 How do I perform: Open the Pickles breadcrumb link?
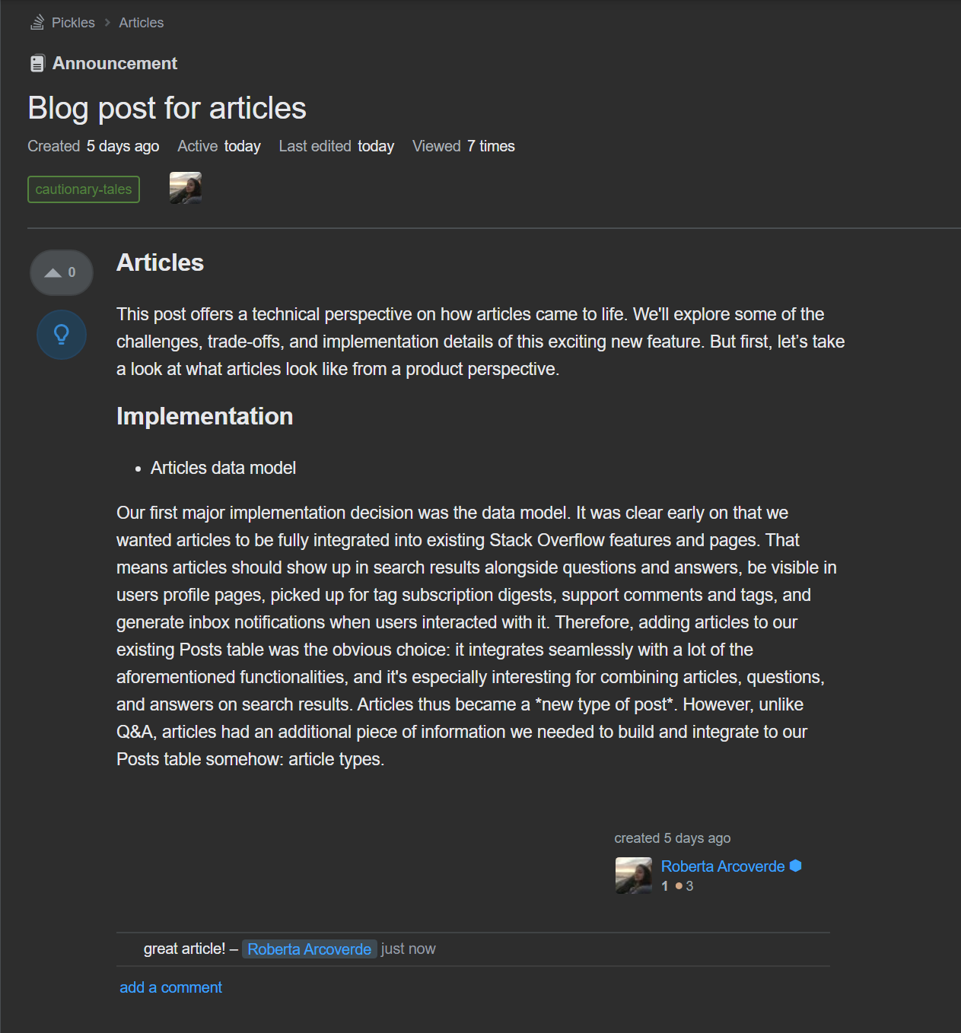(x=73, y=23)
